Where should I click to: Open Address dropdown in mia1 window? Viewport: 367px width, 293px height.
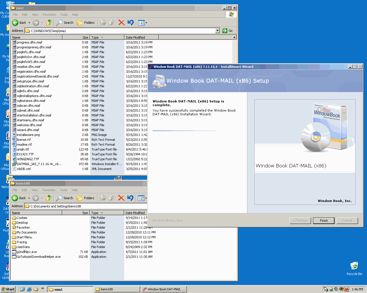coord(217,31)
